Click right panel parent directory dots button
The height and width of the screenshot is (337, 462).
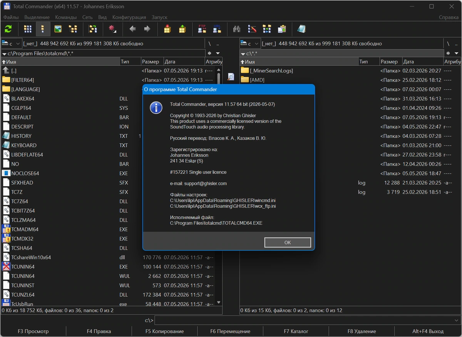pyautogui.click(x=457, y=44)
